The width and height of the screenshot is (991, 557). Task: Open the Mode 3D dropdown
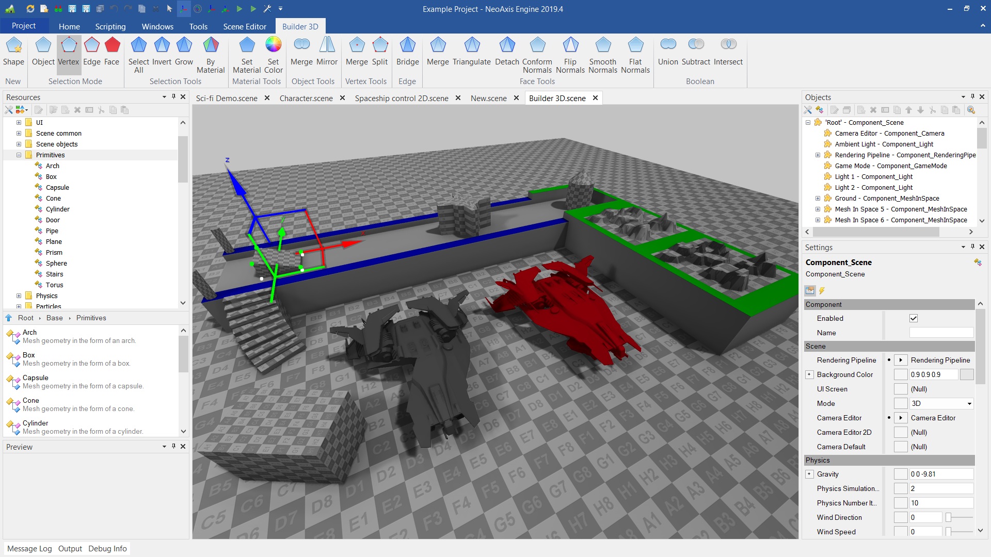coord(969,403)
